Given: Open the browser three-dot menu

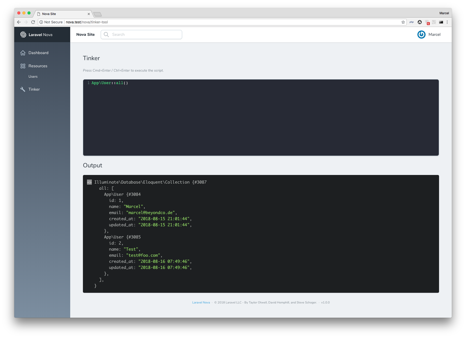Looking at the screenshot, I should pyautogui.click(x=447, y=22).
